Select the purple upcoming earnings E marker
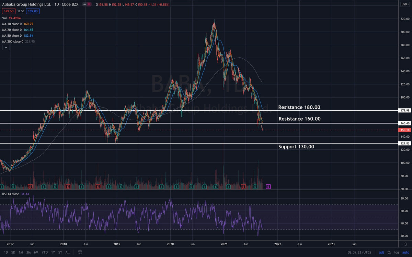 coord(267,187)
